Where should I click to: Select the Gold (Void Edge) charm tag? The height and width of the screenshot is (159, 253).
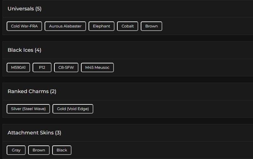pyautogui.click(x=73, y=109)
